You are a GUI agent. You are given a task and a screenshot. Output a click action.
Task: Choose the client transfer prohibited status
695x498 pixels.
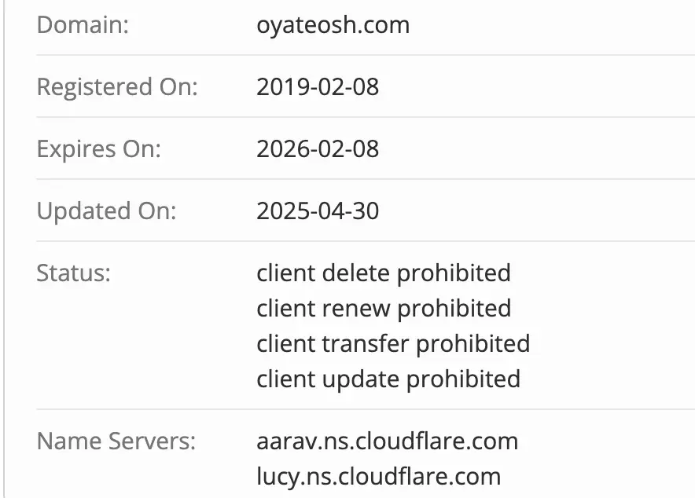[392, 343]
